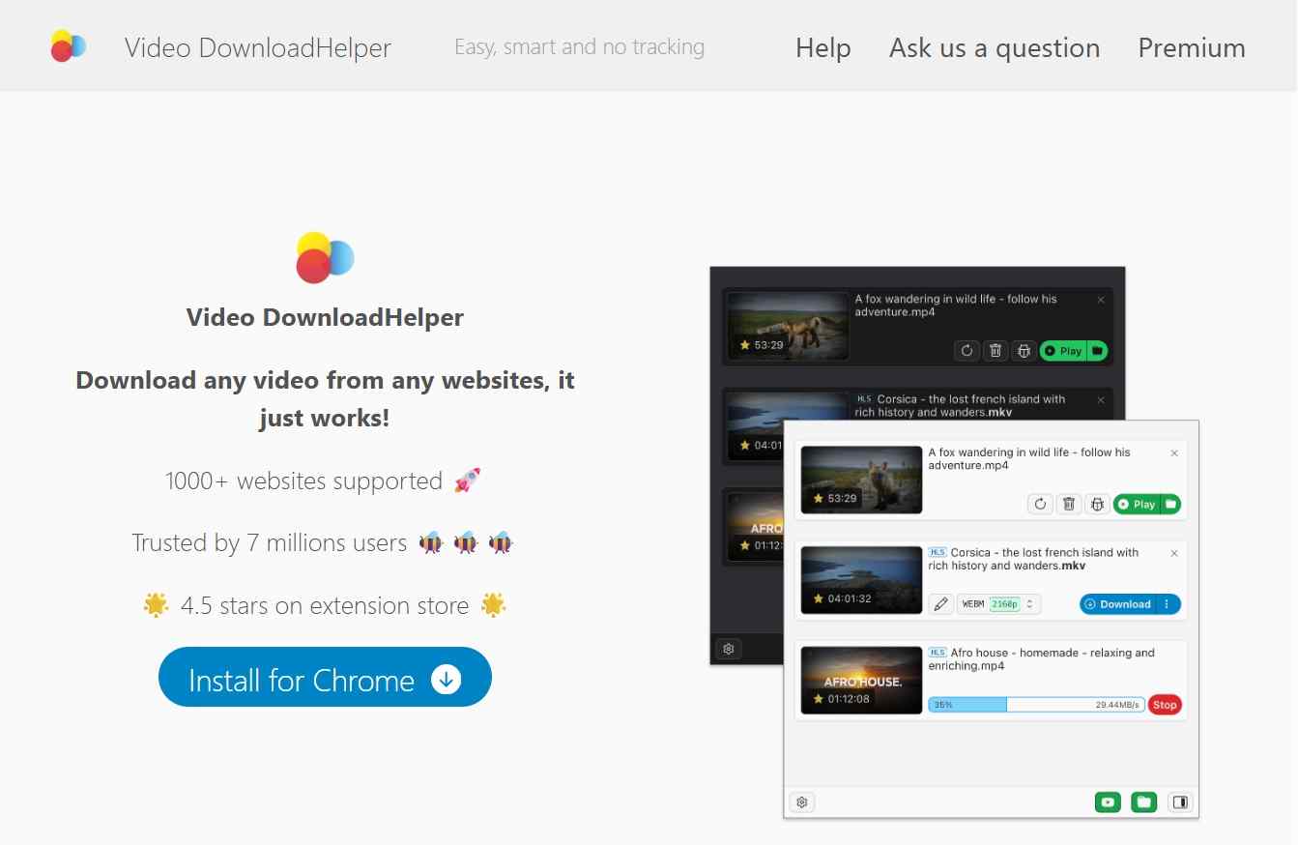Click the green media player icon in bottom bar
The image size is (1298, 845).
coord(1108,801)
